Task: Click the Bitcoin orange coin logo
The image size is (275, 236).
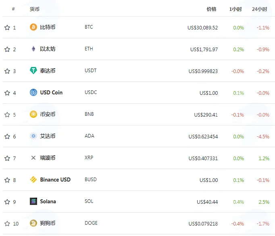Action: (x=33, y=27)
